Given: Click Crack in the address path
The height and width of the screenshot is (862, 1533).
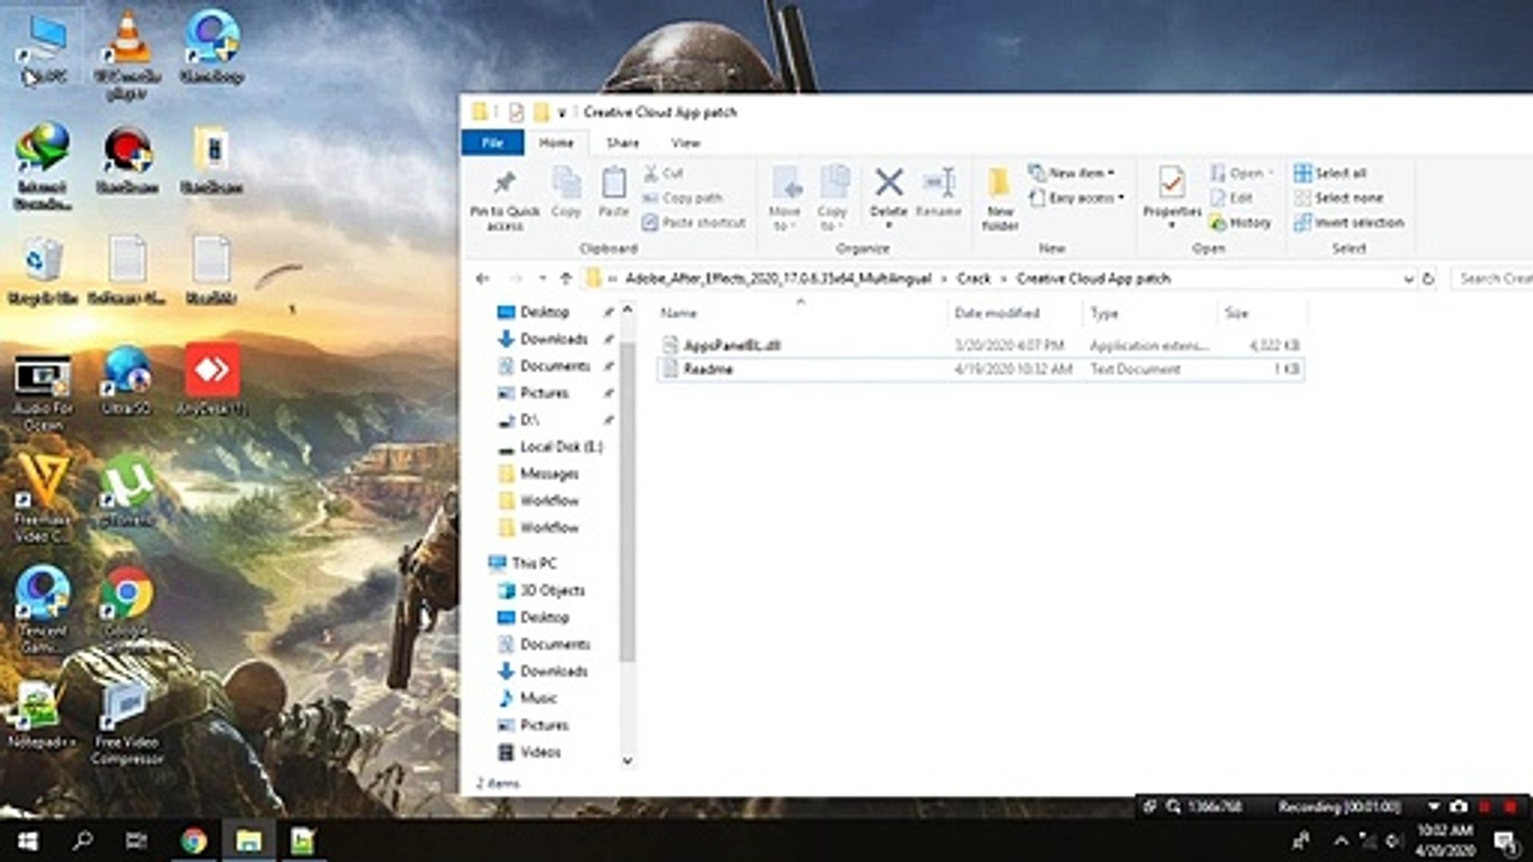Looking at the screenshot, I should pos(973,278).
